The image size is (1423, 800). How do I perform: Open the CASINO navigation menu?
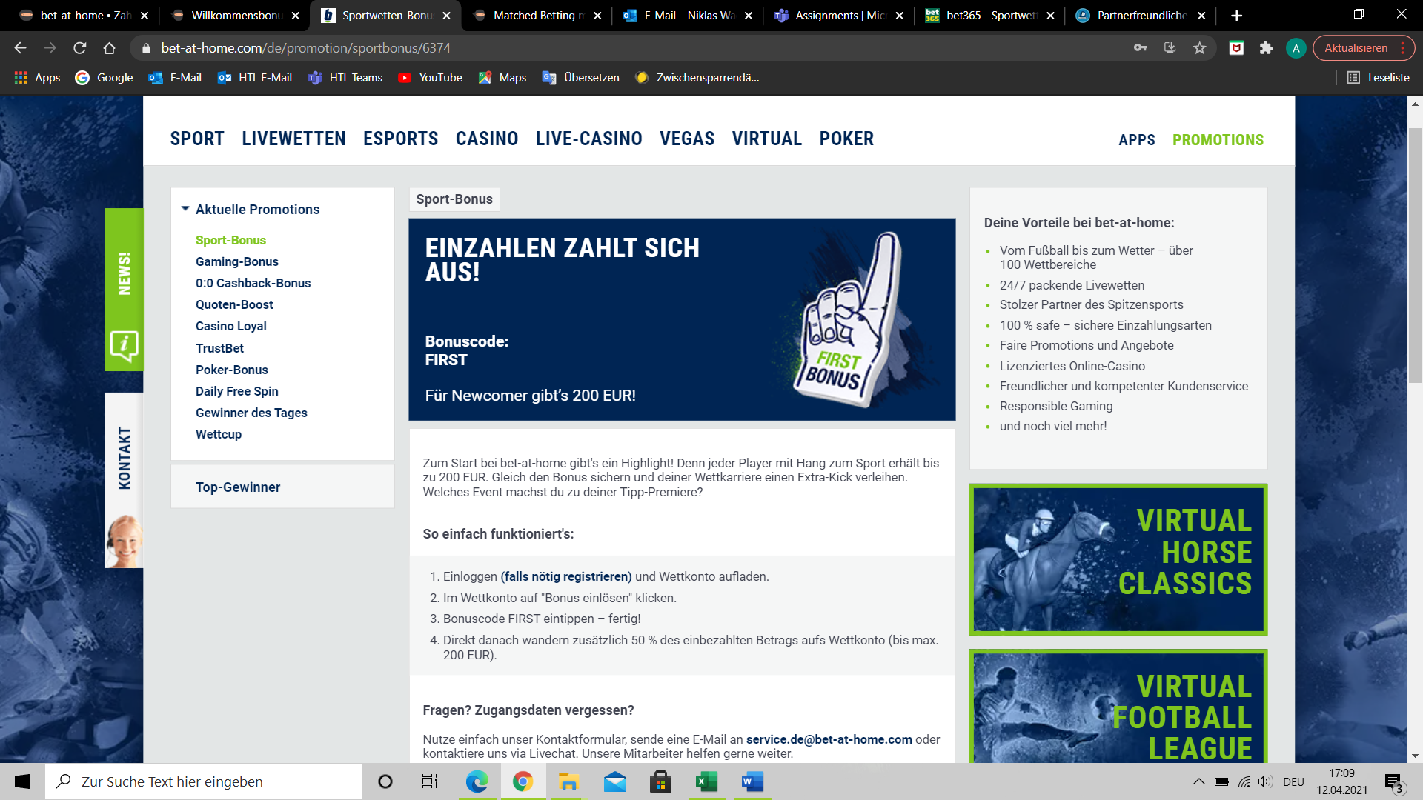(487, 139)
